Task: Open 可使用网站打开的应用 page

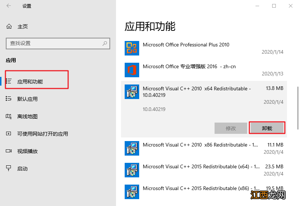Action: [42, 134]
